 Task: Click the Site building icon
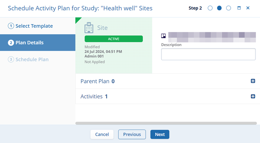89,28
